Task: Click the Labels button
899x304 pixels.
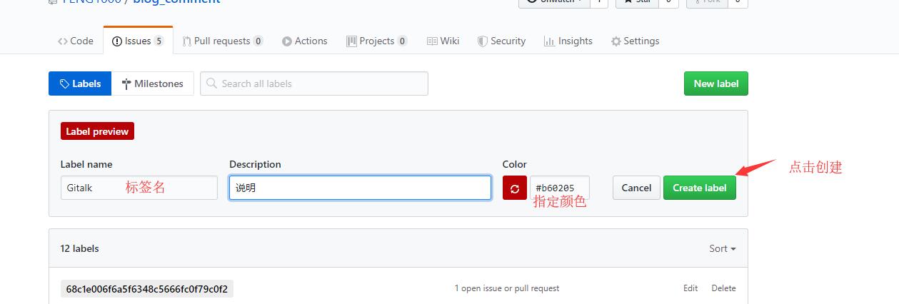Action: coord(80,83)
